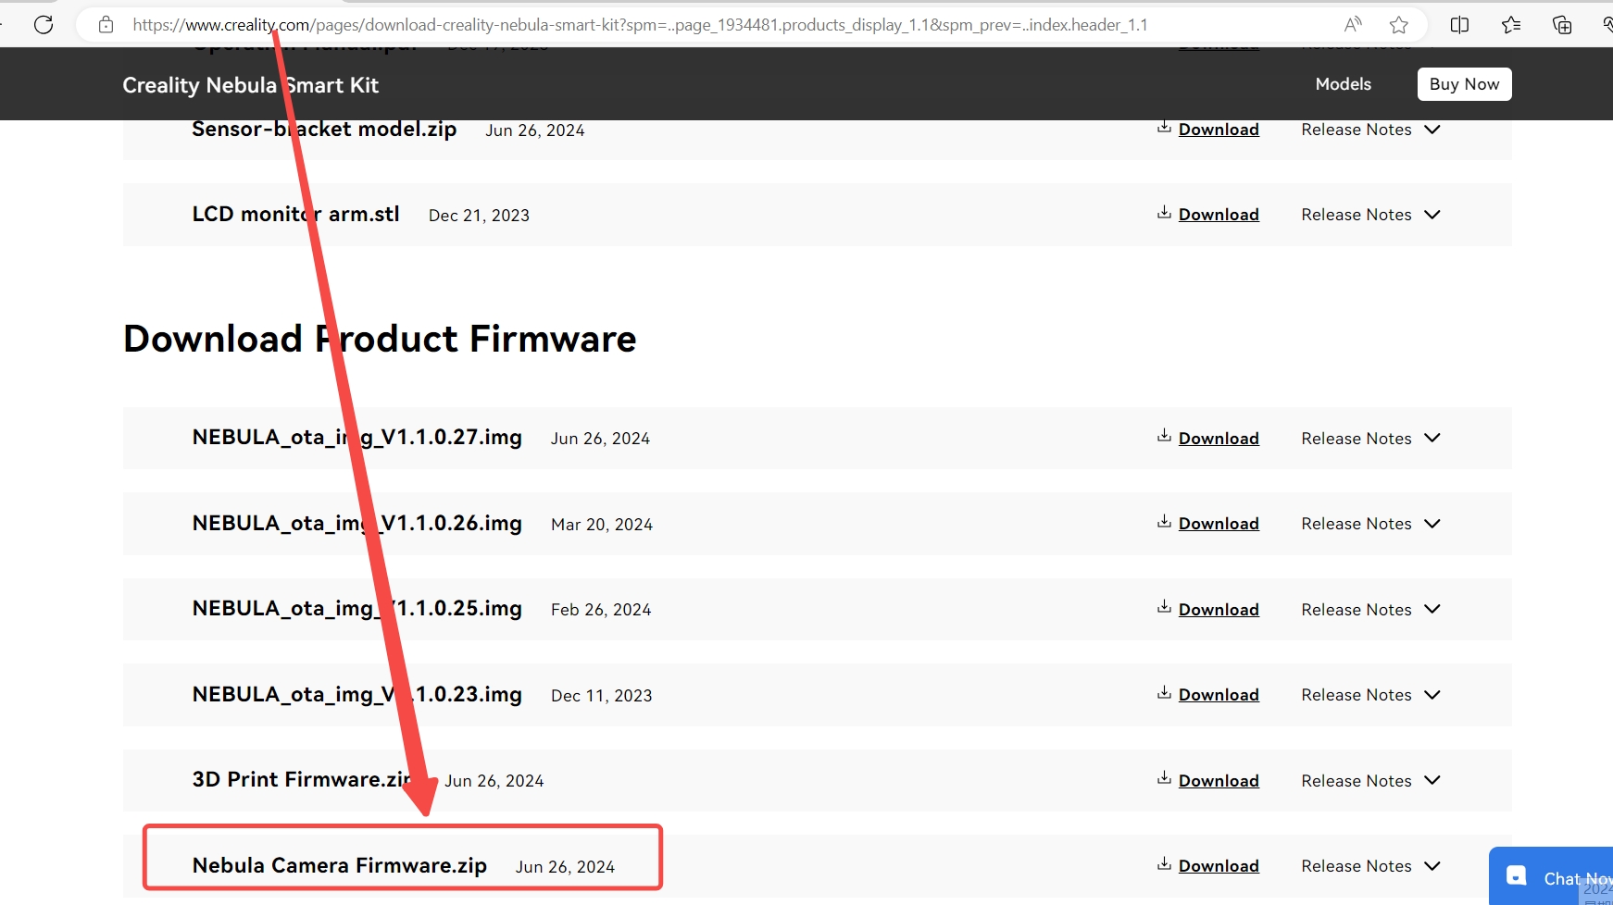Screen dimensions: 1613x905
Task: Click download arrow icon for NEBULA V1.1.0.23
Action: point(1164,693)
